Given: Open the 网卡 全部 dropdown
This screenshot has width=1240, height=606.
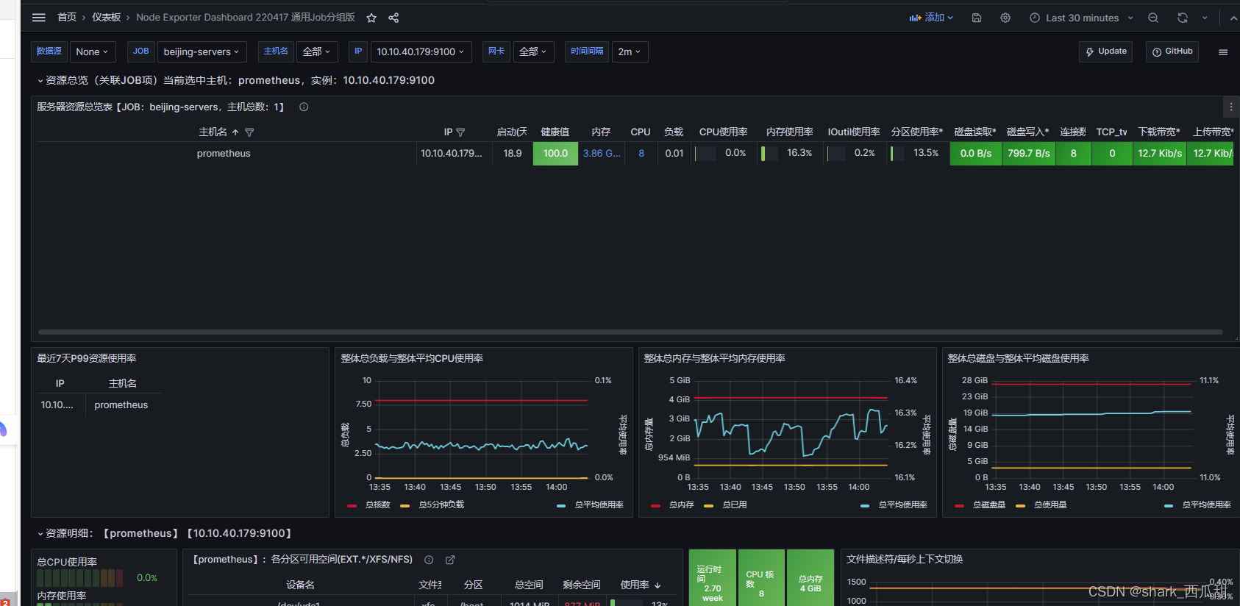Looking at the screenshot, I should click(533, 51).
